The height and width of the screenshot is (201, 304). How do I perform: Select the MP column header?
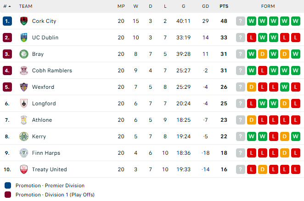point(121,6)
